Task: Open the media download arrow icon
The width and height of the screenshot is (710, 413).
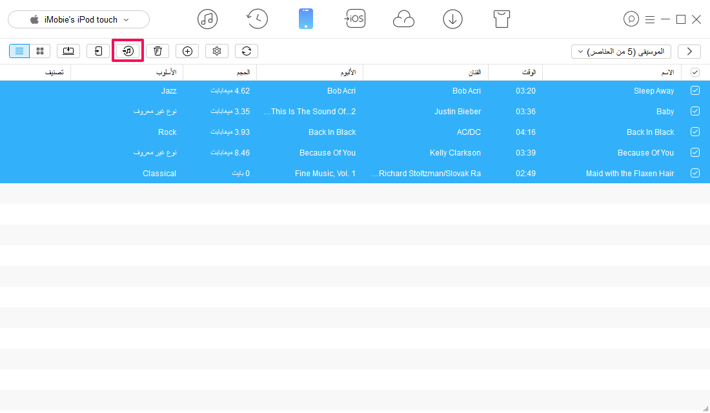Action: (453, 19)
